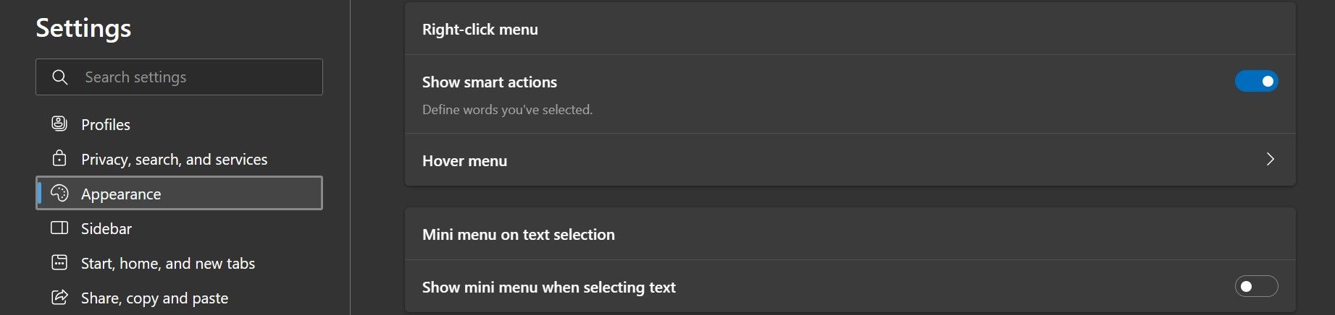The image size is (1335, 315).
Task: Click the Start, home, new tabs icon
Action: click(x=59, y=263)
